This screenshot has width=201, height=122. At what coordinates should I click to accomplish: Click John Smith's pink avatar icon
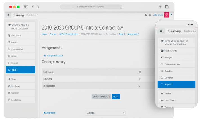pos(166,15)
